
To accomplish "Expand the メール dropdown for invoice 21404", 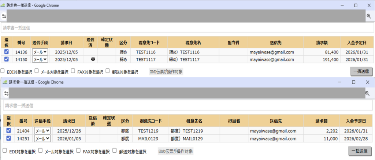I will (42, 131).
